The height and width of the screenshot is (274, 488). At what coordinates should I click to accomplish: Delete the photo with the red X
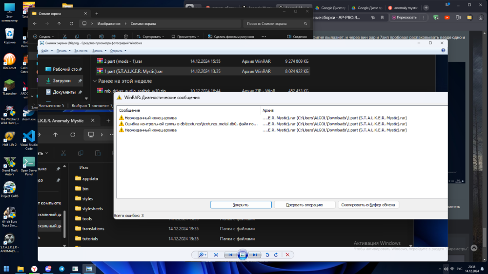pyautogui.click(x=287, y=255)
